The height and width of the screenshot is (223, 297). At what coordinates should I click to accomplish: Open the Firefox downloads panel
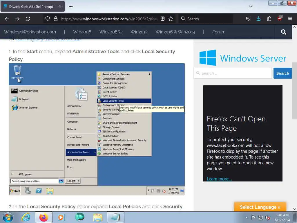[x=258, y=19]
